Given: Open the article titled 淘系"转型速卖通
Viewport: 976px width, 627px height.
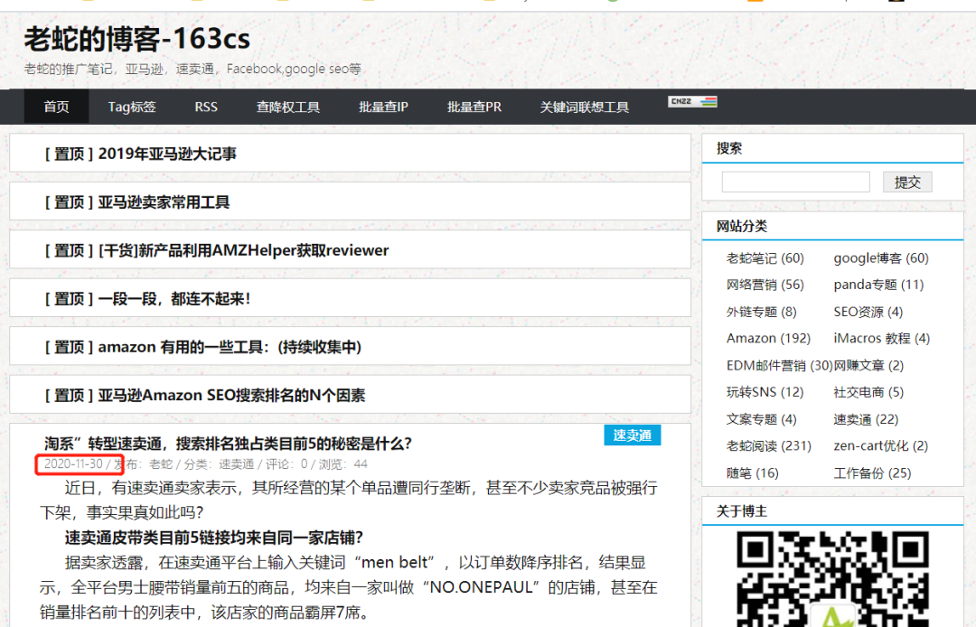Looking at the screenshot, I should [x=228, y=444].
